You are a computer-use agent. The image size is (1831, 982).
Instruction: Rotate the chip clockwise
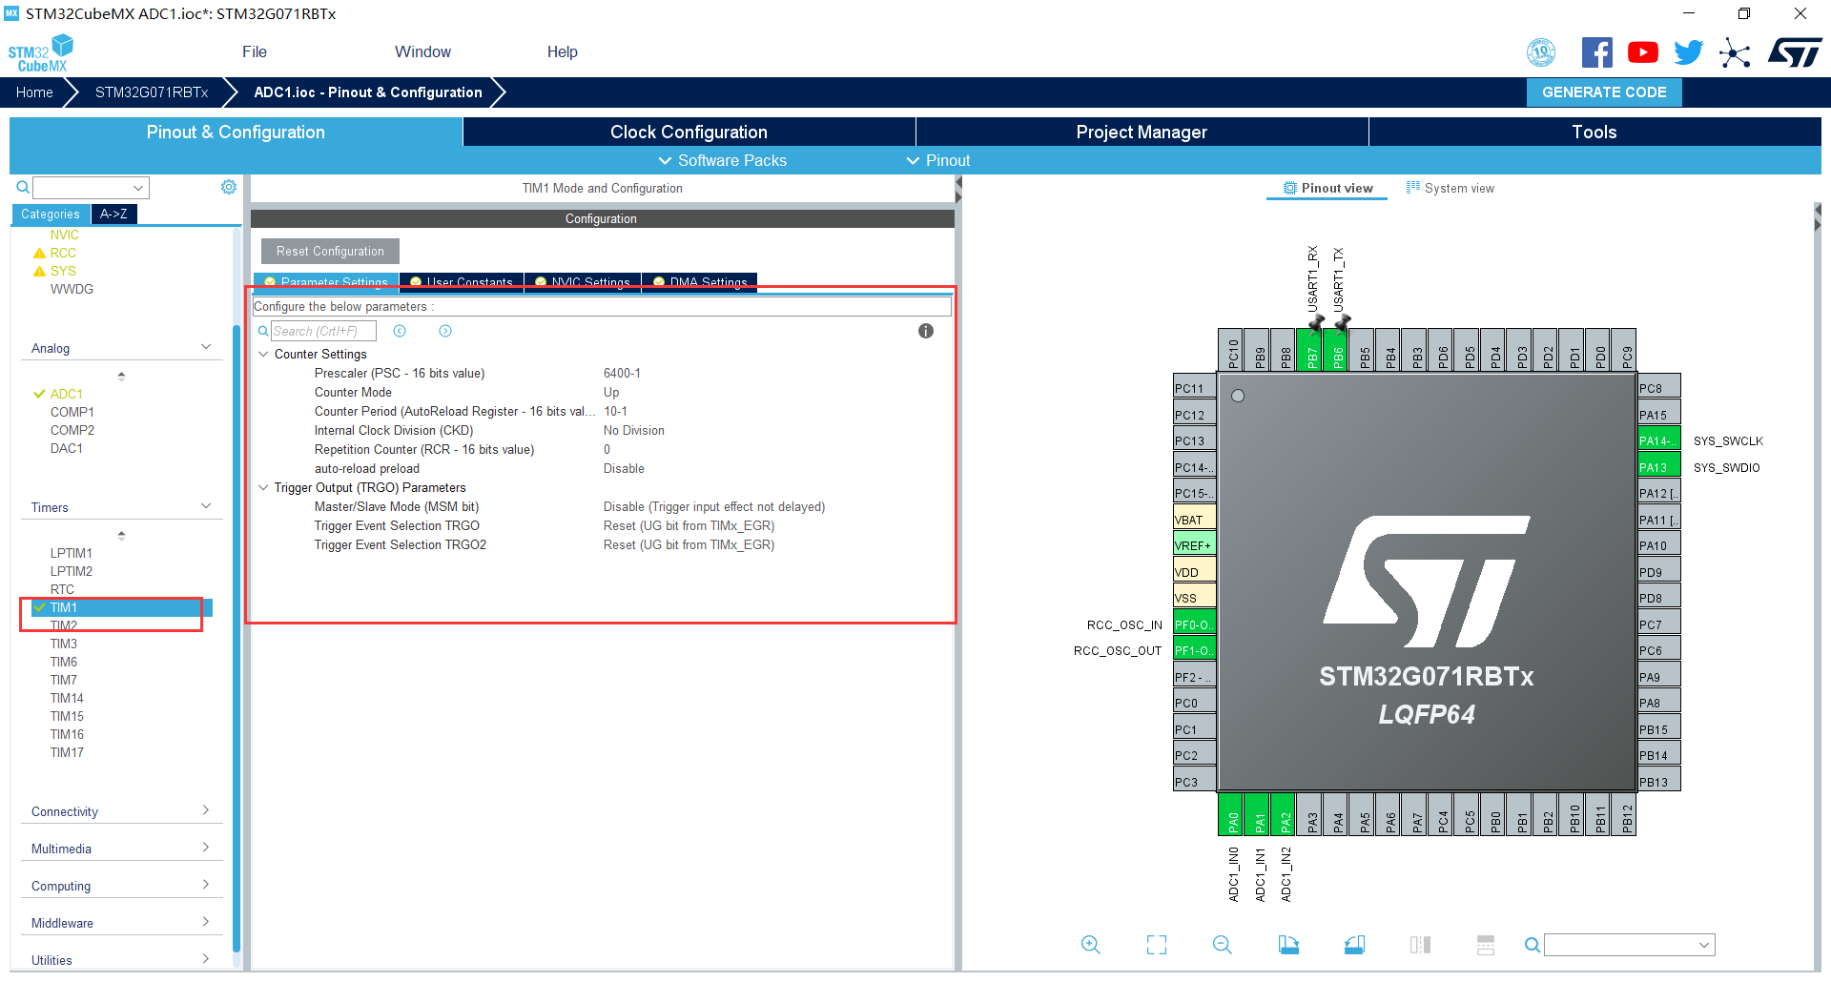(1287, 945)
